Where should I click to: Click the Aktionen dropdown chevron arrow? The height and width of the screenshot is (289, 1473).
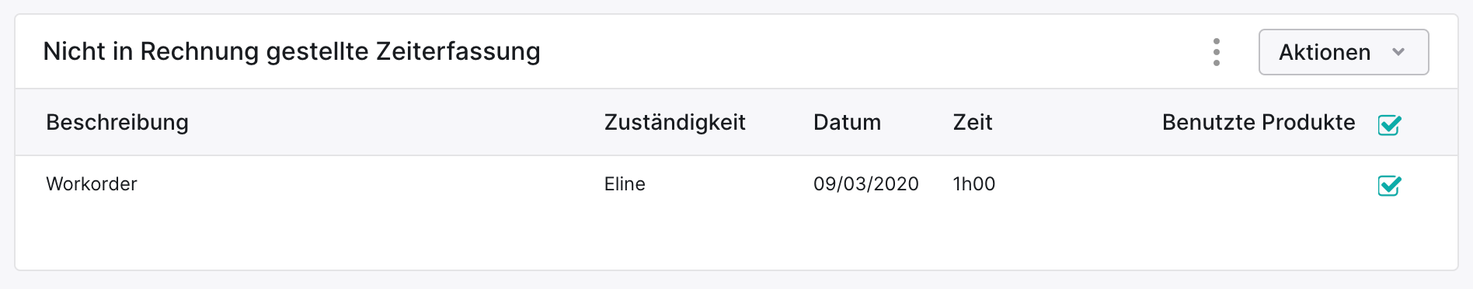click(1398, 52)
